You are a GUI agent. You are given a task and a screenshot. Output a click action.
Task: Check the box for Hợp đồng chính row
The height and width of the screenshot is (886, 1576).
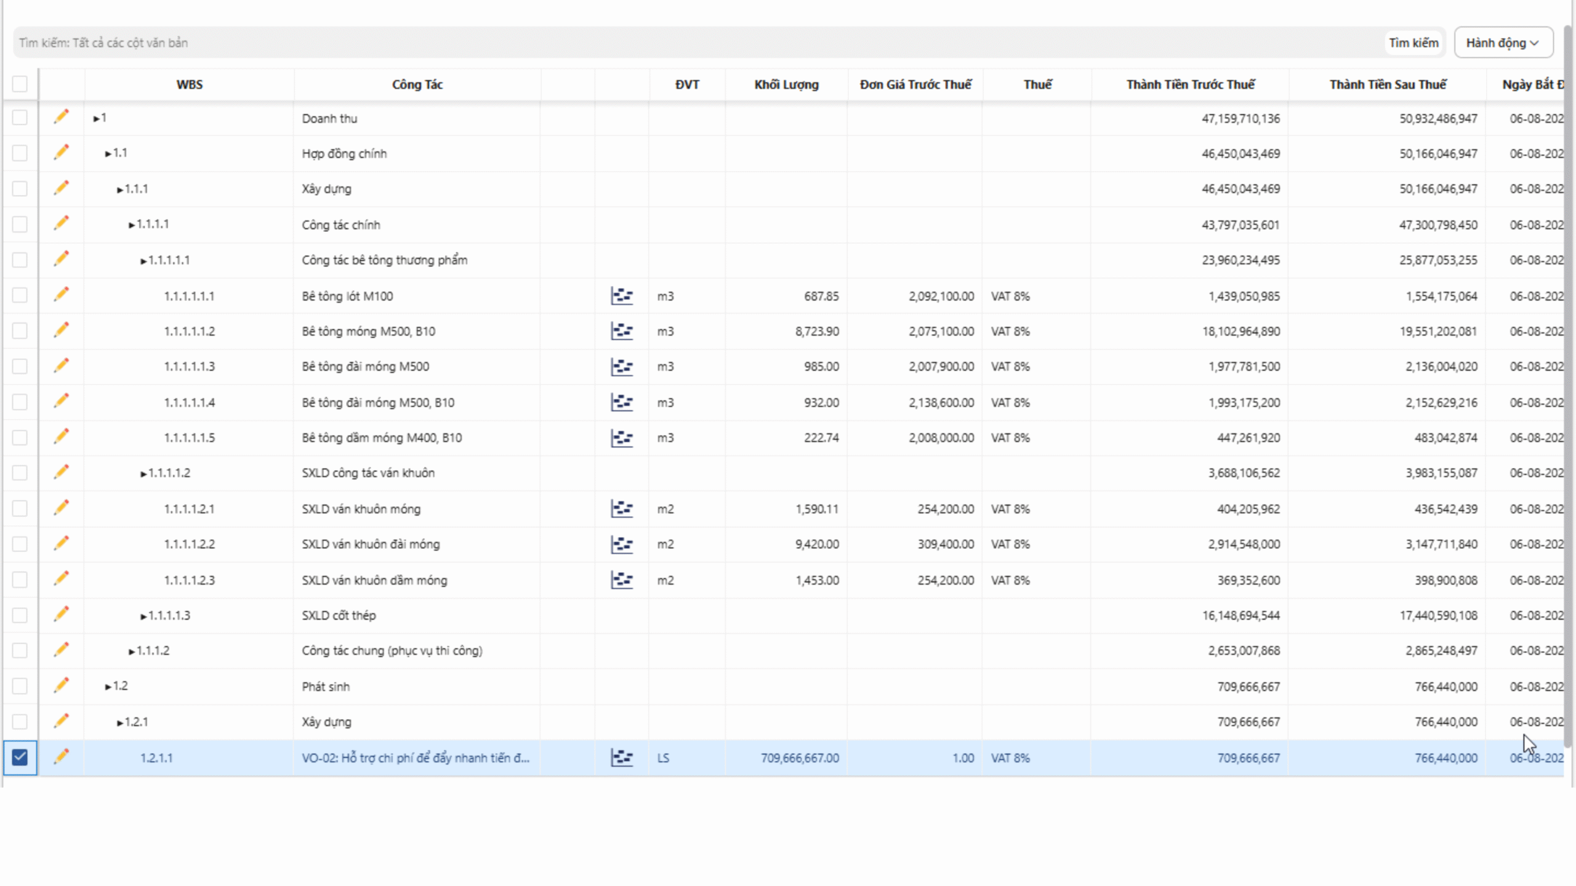click(x=20, y=153)
